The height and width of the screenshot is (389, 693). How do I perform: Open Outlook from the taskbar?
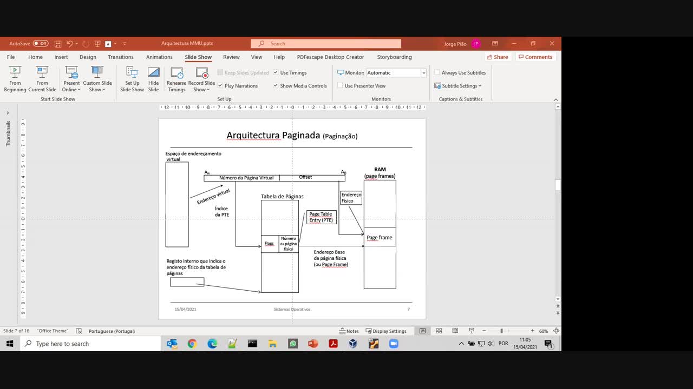[x=172, y=344]
